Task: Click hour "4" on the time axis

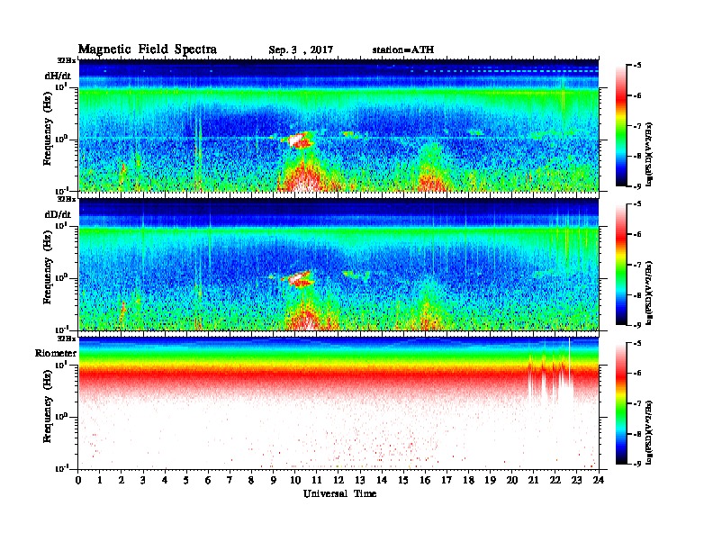Action: (165, 481)
